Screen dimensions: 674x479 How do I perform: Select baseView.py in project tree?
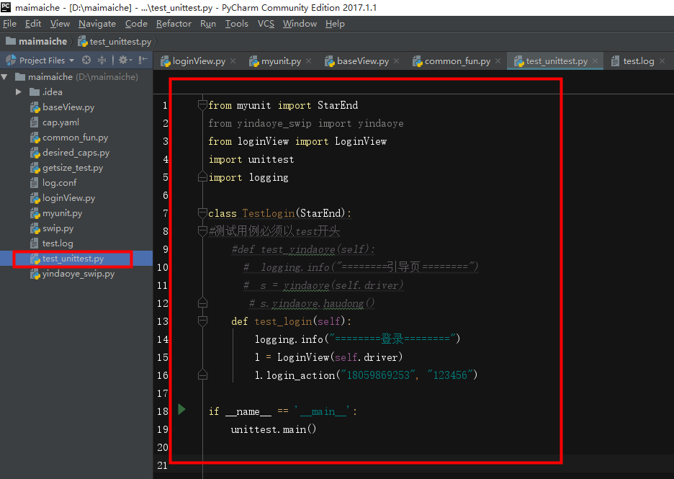[x=68, y=107]
